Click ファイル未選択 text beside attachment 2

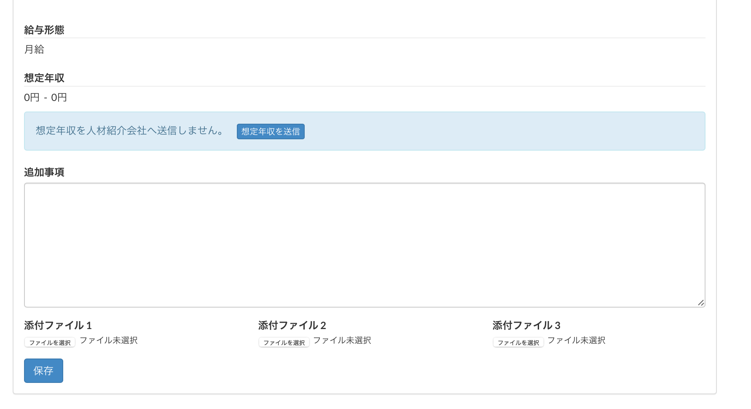click(x=342, y=340)
